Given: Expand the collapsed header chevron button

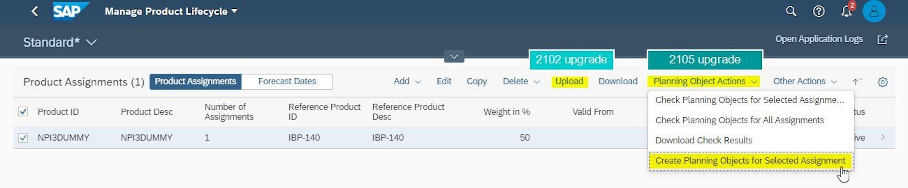Looking at the screenshot, I should point(454,57).
